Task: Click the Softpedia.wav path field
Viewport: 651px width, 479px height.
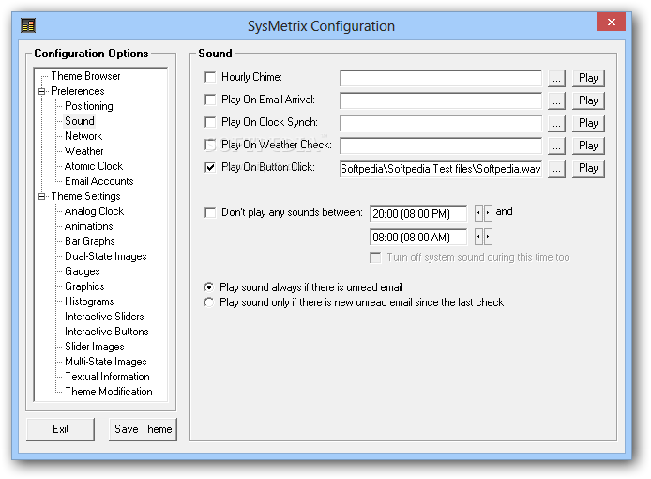Action: pos(441,168)
